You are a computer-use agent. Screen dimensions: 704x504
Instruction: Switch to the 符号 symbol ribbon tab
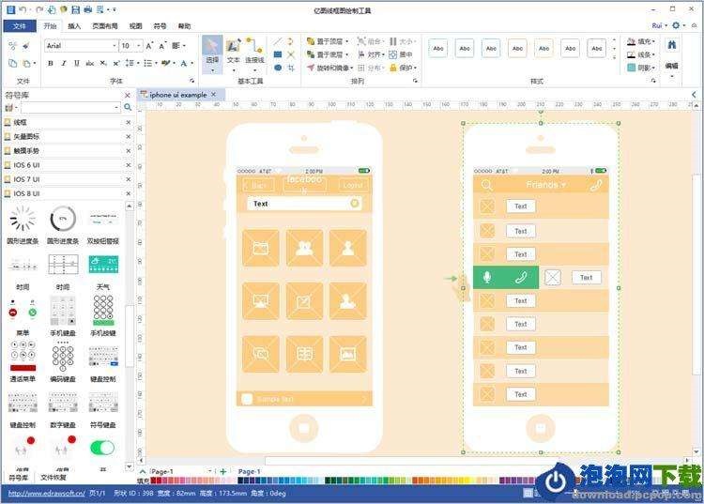160,26
